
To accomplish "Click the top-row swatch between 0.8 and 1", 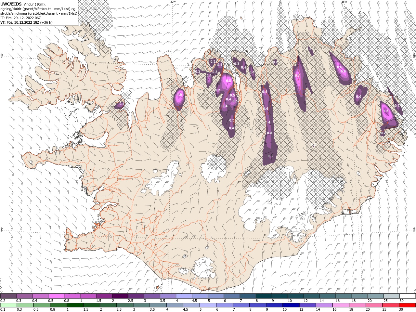I will tap(72, 296).
